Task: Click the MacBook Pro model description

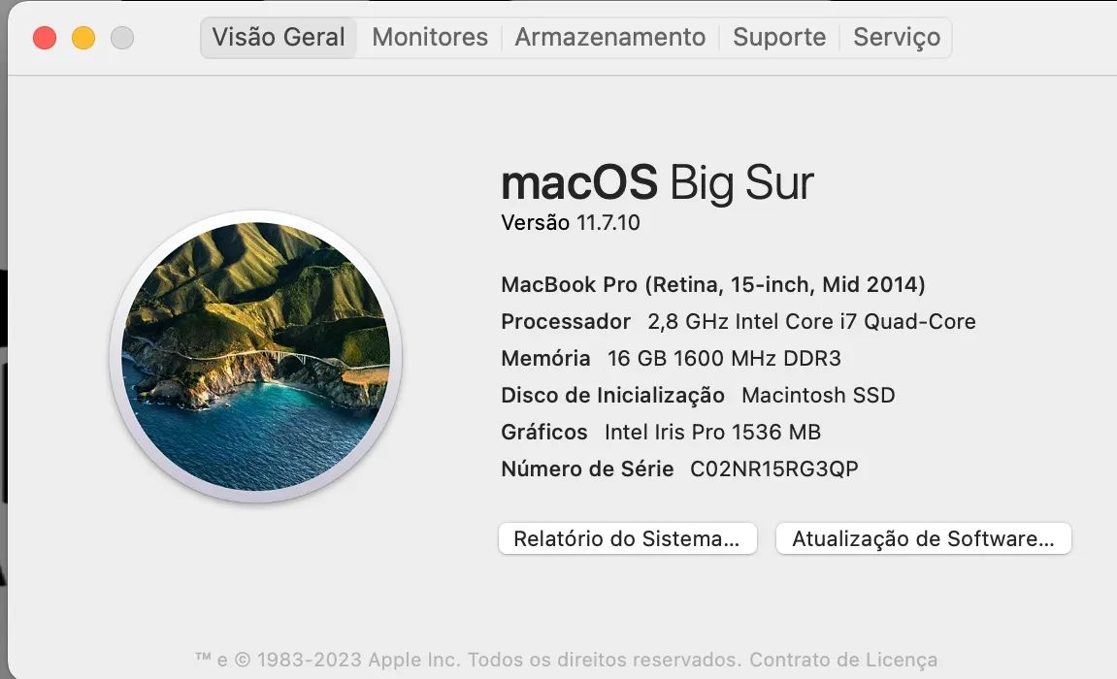Action: pyautogui.click(x=713, y=284)
